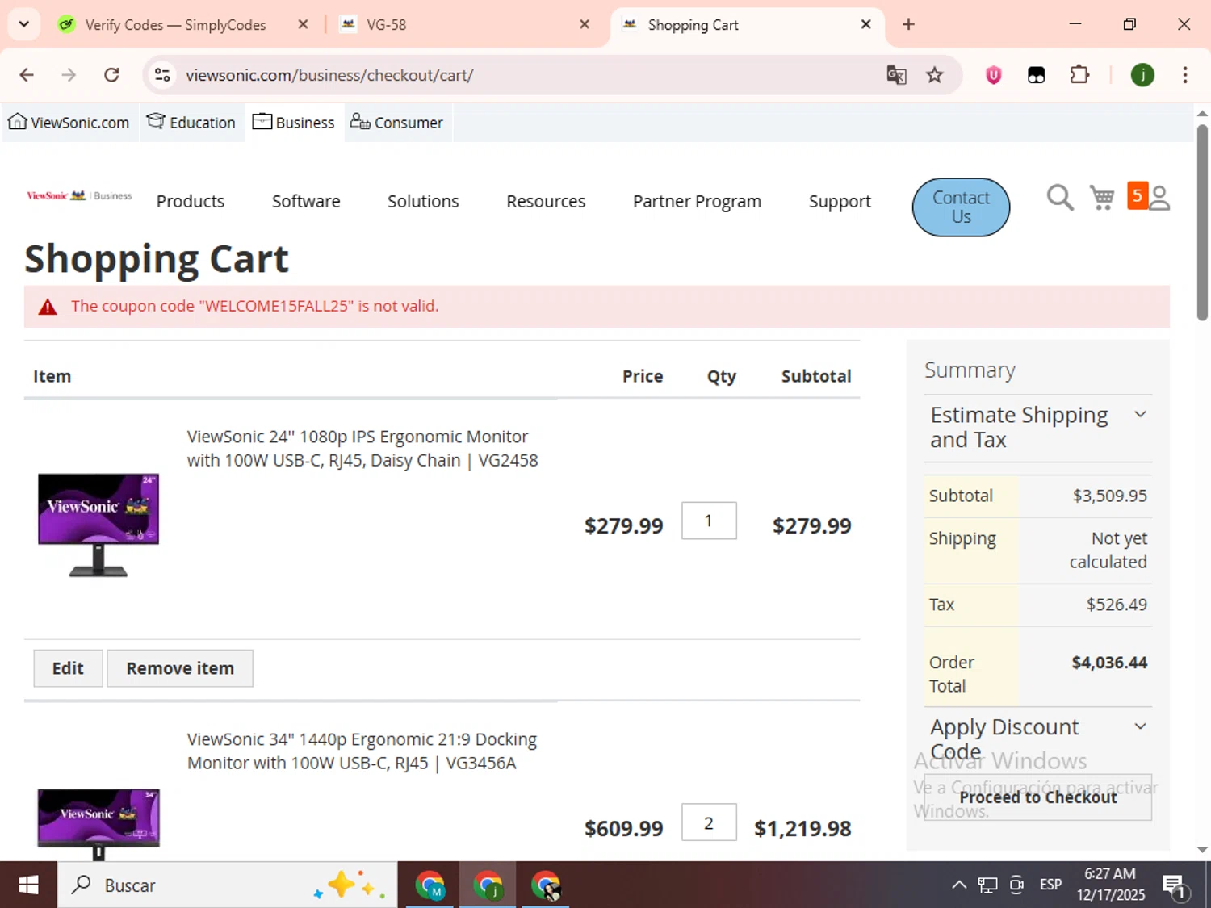
Task: Click the taskbar clock and date
Action: click(x=1110, y=885)
